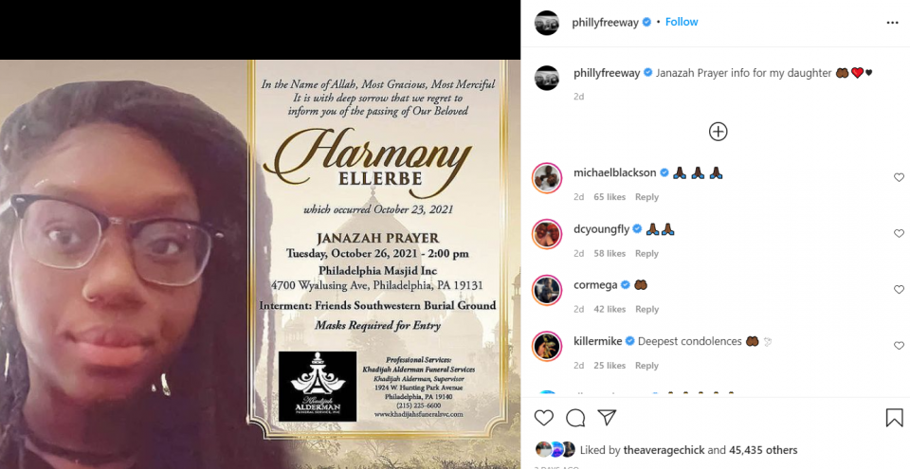Open killermike's profile picture

[x=547, y=347]
